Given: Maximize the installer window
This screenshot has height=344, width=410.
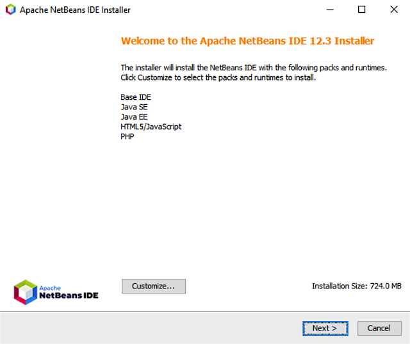Looking at the screenshot, I should 361,10.
